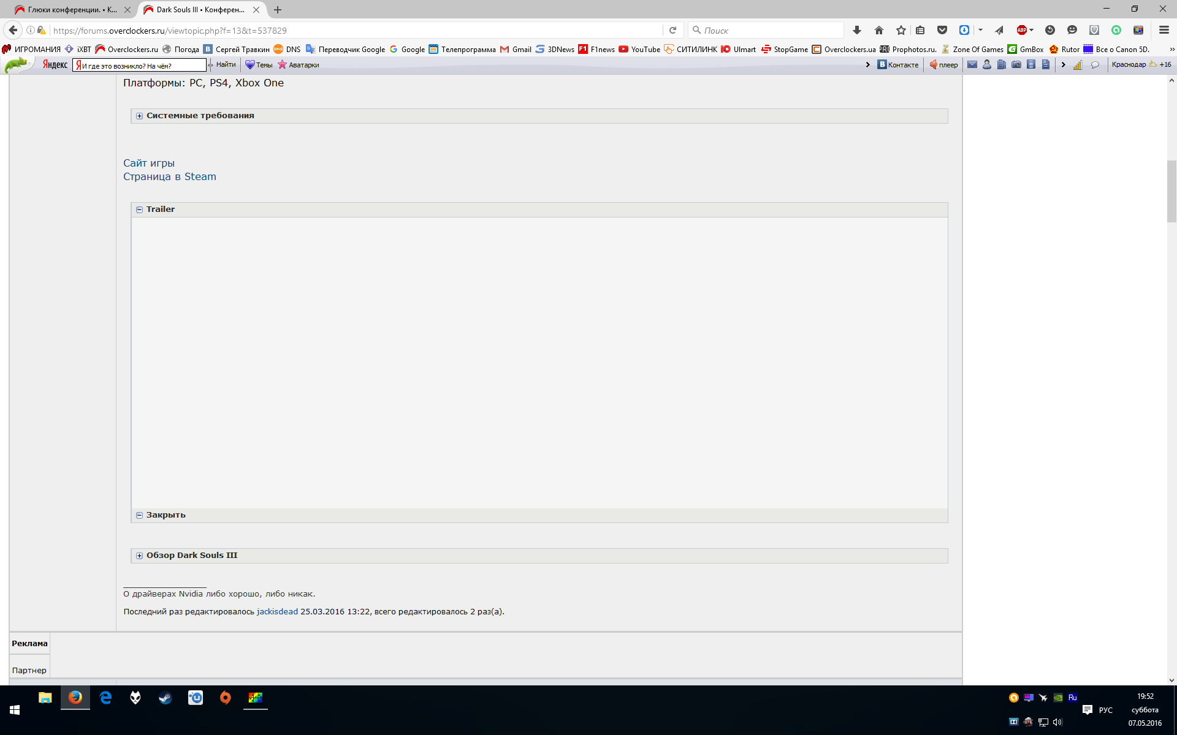Click Закрыть to close the trailer block
The image size is (1177, 735).
point(166,515)
